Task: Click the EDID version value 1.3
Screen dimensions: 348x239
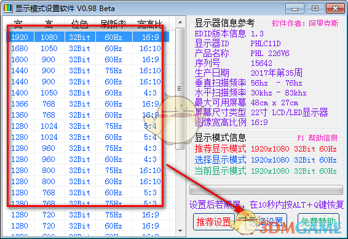Action: click(257, 34)
